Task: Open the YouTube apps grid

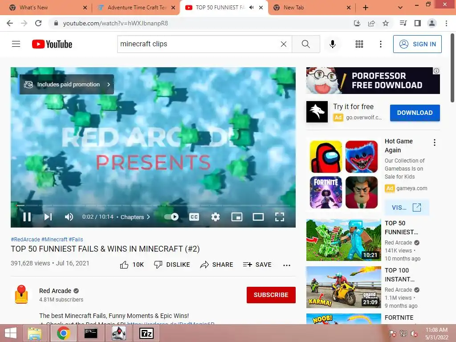Action: tap(359, 44)
